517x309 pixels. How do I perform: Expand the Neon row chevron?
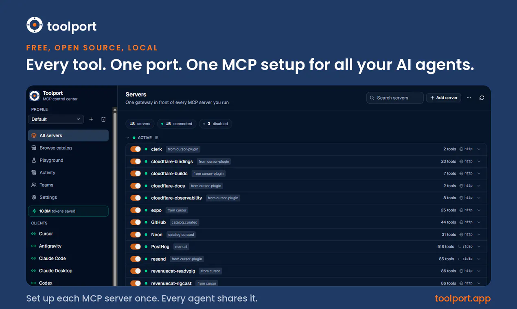[479, 235]
